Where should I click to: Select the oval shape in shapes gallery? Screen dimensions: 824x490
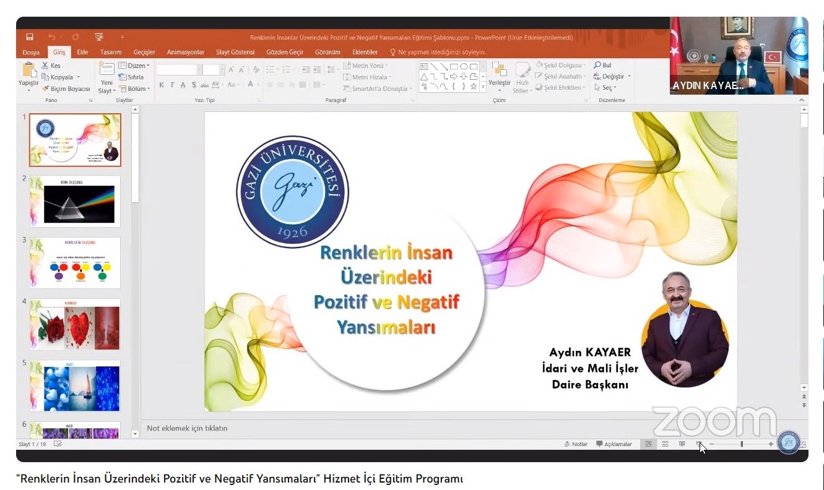pos(464,66)
